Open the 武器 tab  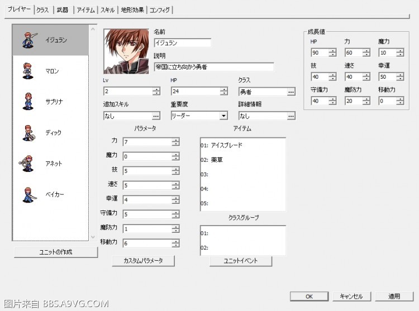[63, 10]
